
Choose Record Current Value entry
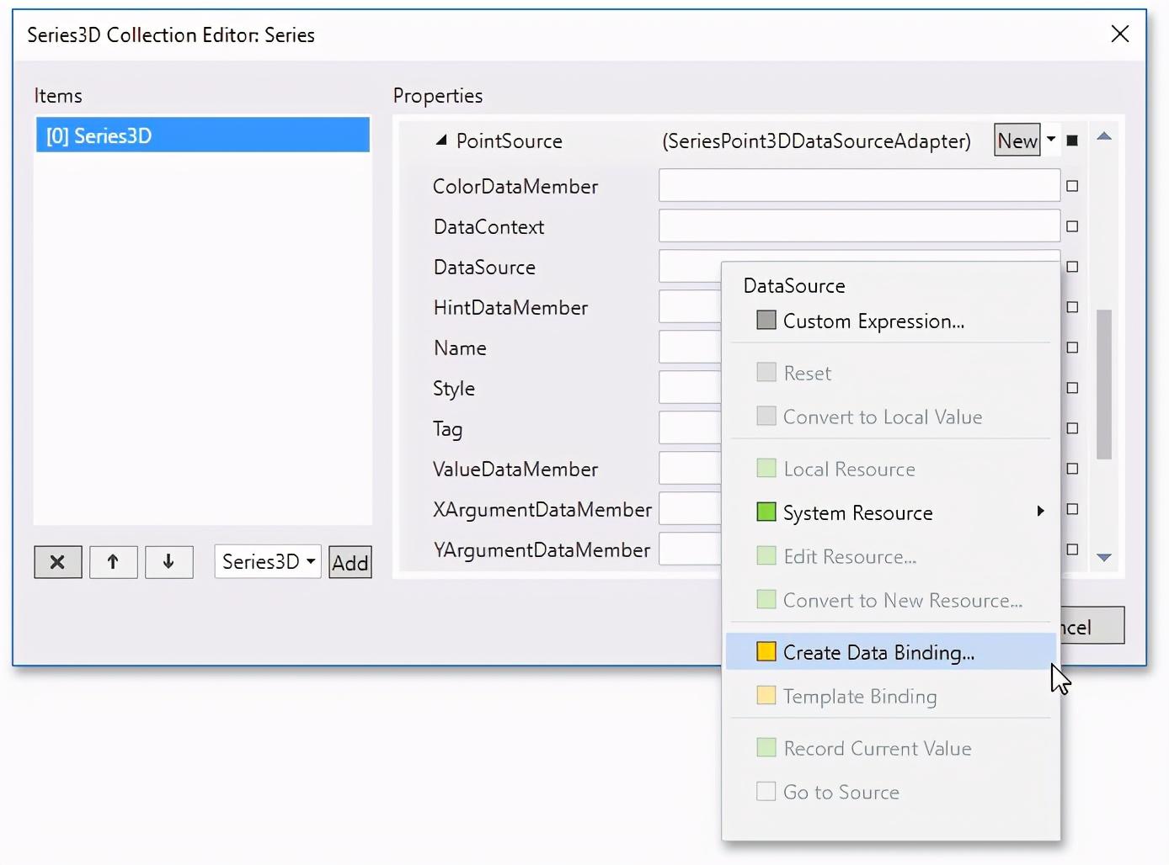(x=890, y=748)
